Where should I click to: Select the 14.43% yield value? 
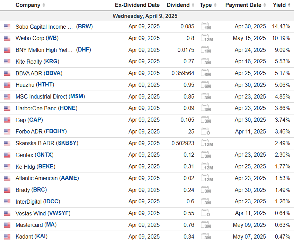281,26
